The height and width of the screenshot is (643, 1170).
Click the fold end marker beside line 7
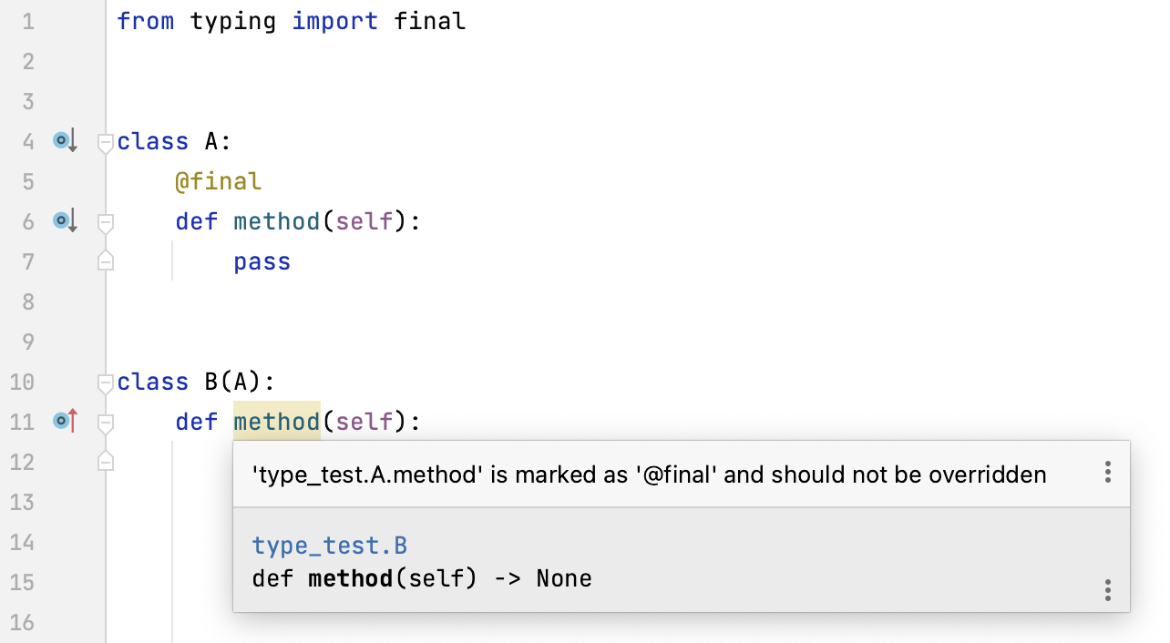105,261
